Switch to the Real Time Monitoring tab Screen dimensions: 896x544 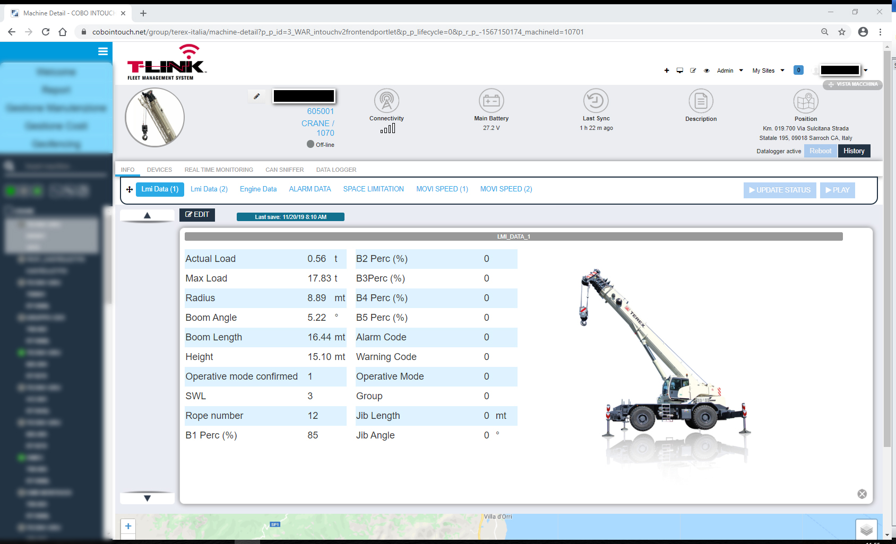tap(219, 170)
